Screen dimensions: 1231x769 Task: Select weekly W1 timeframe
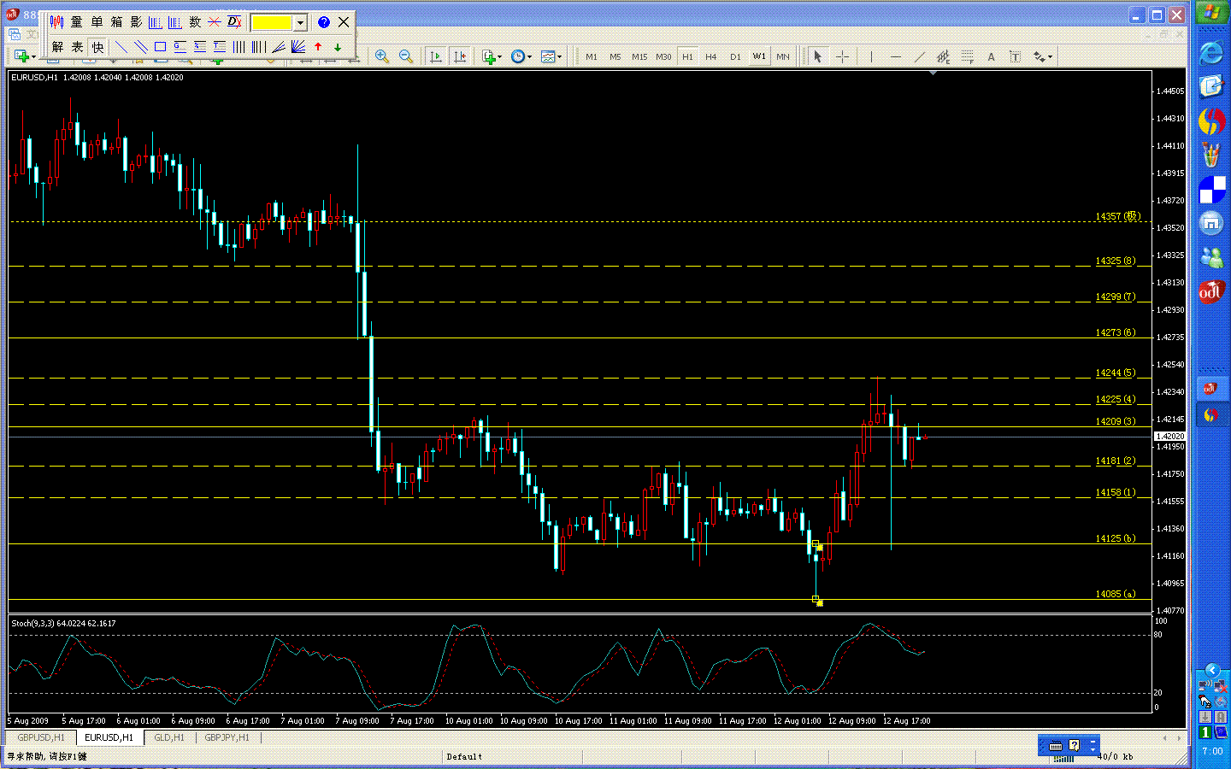pos(759,56)
